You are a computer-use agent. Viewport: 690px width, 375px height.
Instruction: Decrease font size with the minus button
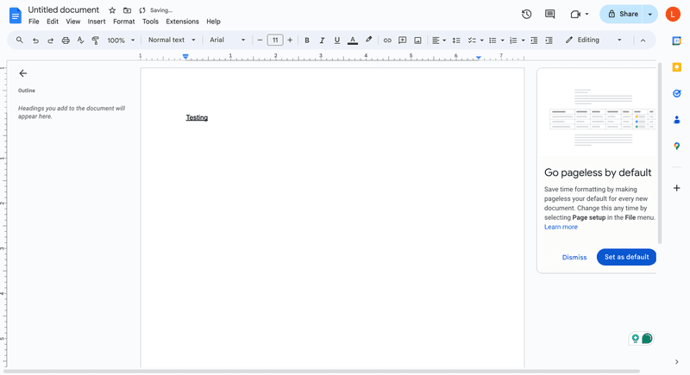[260, 40]
